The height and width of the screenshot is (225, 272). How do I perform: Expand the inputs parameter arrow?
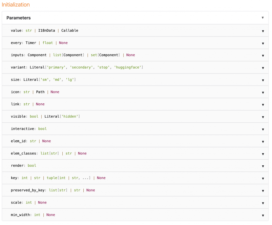[x=263, y=56]
